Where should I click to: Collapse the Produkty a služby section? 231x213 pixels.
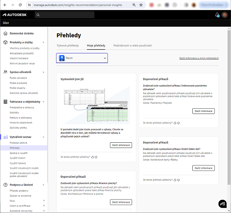coord(44,42)
